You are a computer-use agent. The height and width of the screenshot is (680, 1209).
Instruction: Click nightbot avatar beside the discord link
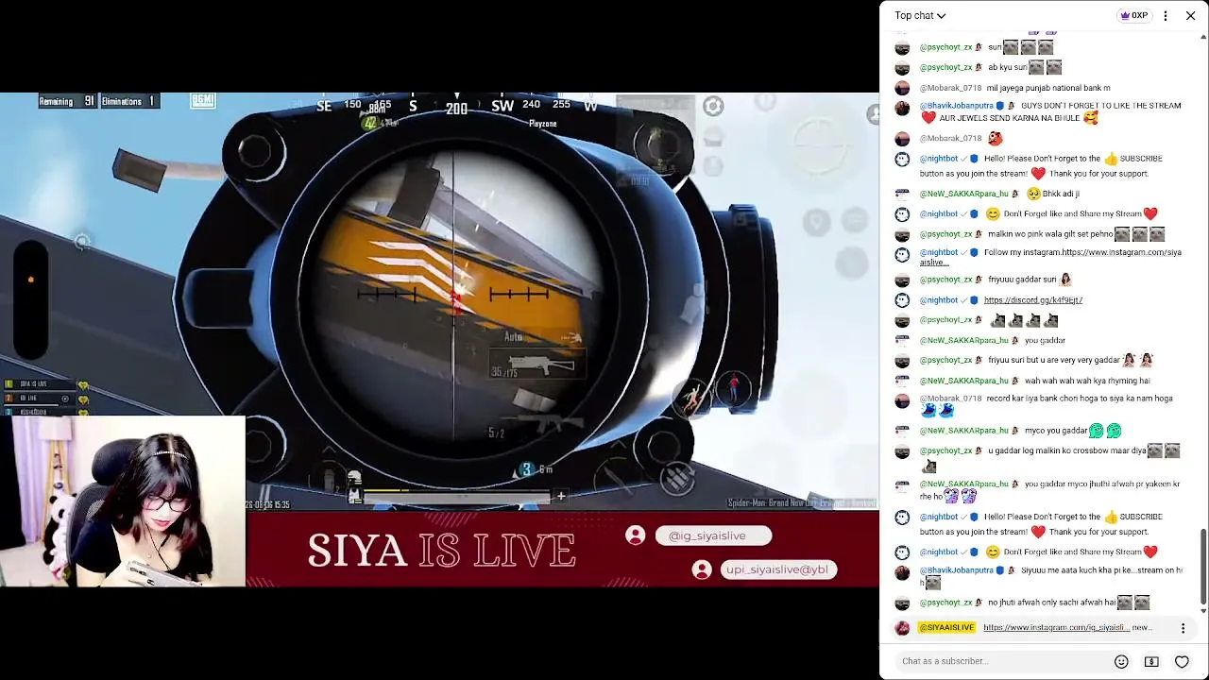click(902, 300)
